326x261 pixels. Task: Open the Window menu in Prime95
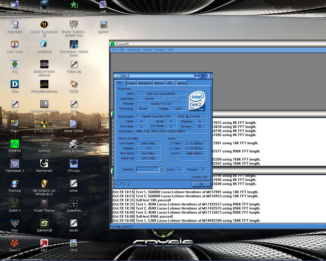pos(160,50)
